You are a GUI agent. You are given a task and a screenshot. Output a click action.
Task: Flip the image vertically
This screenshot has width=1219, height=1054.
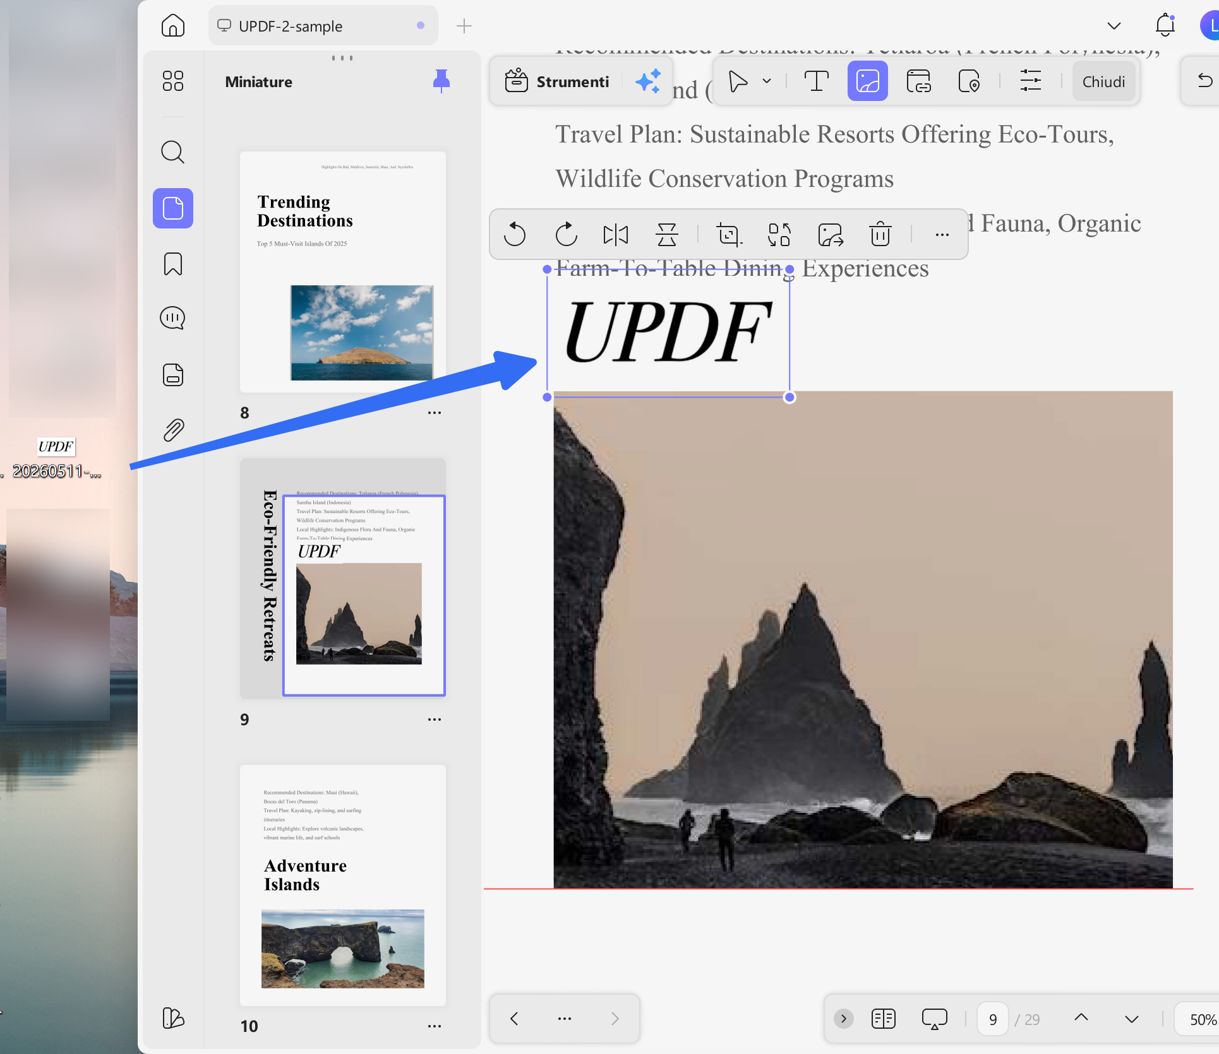[666, 235]
